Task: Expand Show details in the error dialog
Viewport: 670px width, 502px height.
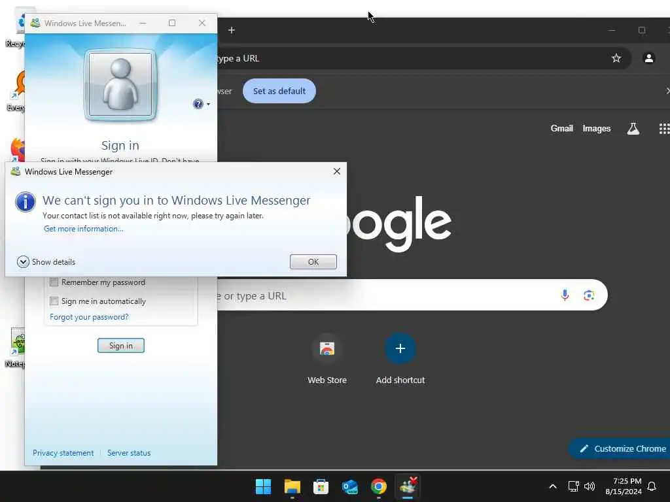Action: (46, 261)
